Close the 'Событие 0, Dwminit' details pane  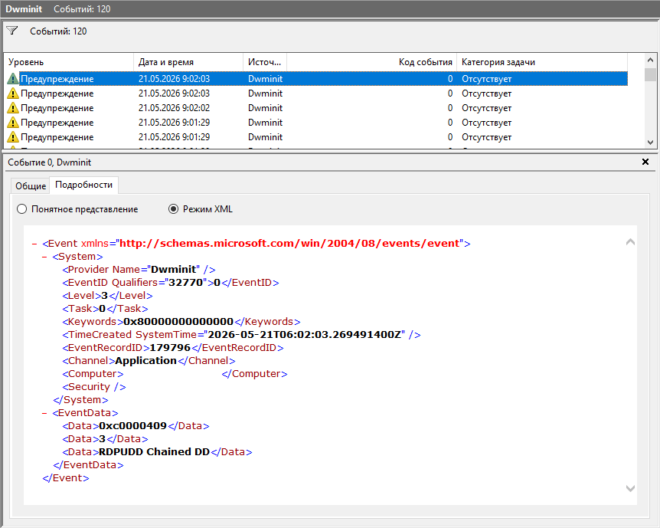point(645,162)
